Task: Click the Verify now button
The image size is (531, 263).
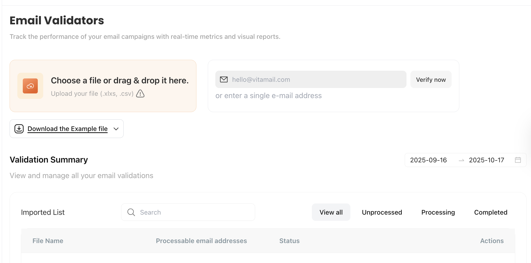Action: pos(431,79)
